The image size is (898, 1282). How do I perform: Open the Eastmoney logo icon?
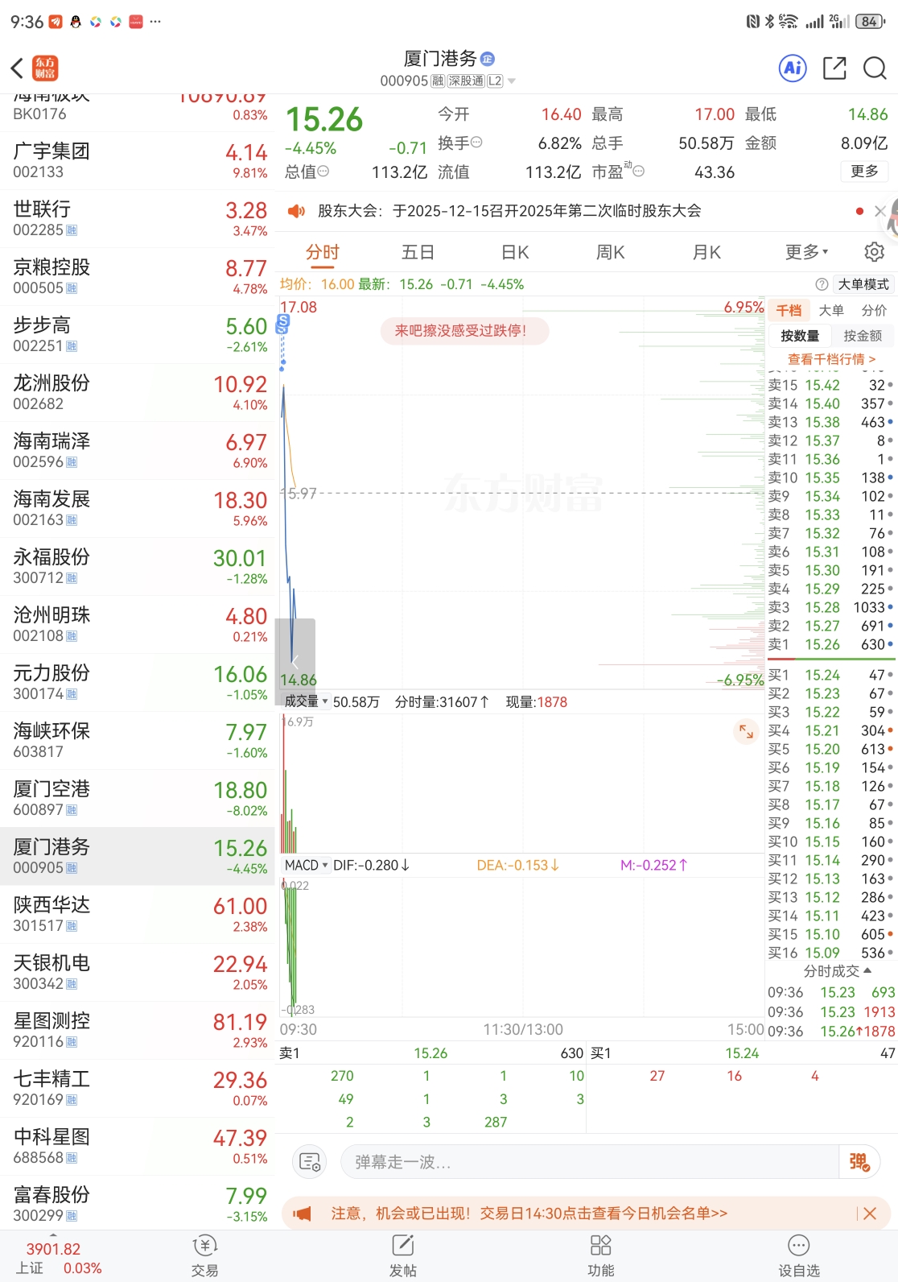coord(45,68)
